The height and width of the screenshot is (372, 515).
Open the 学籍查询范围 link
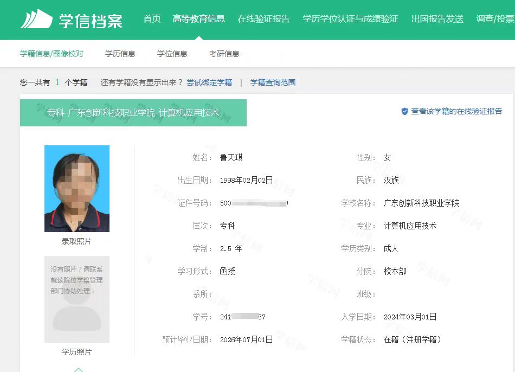273,82
